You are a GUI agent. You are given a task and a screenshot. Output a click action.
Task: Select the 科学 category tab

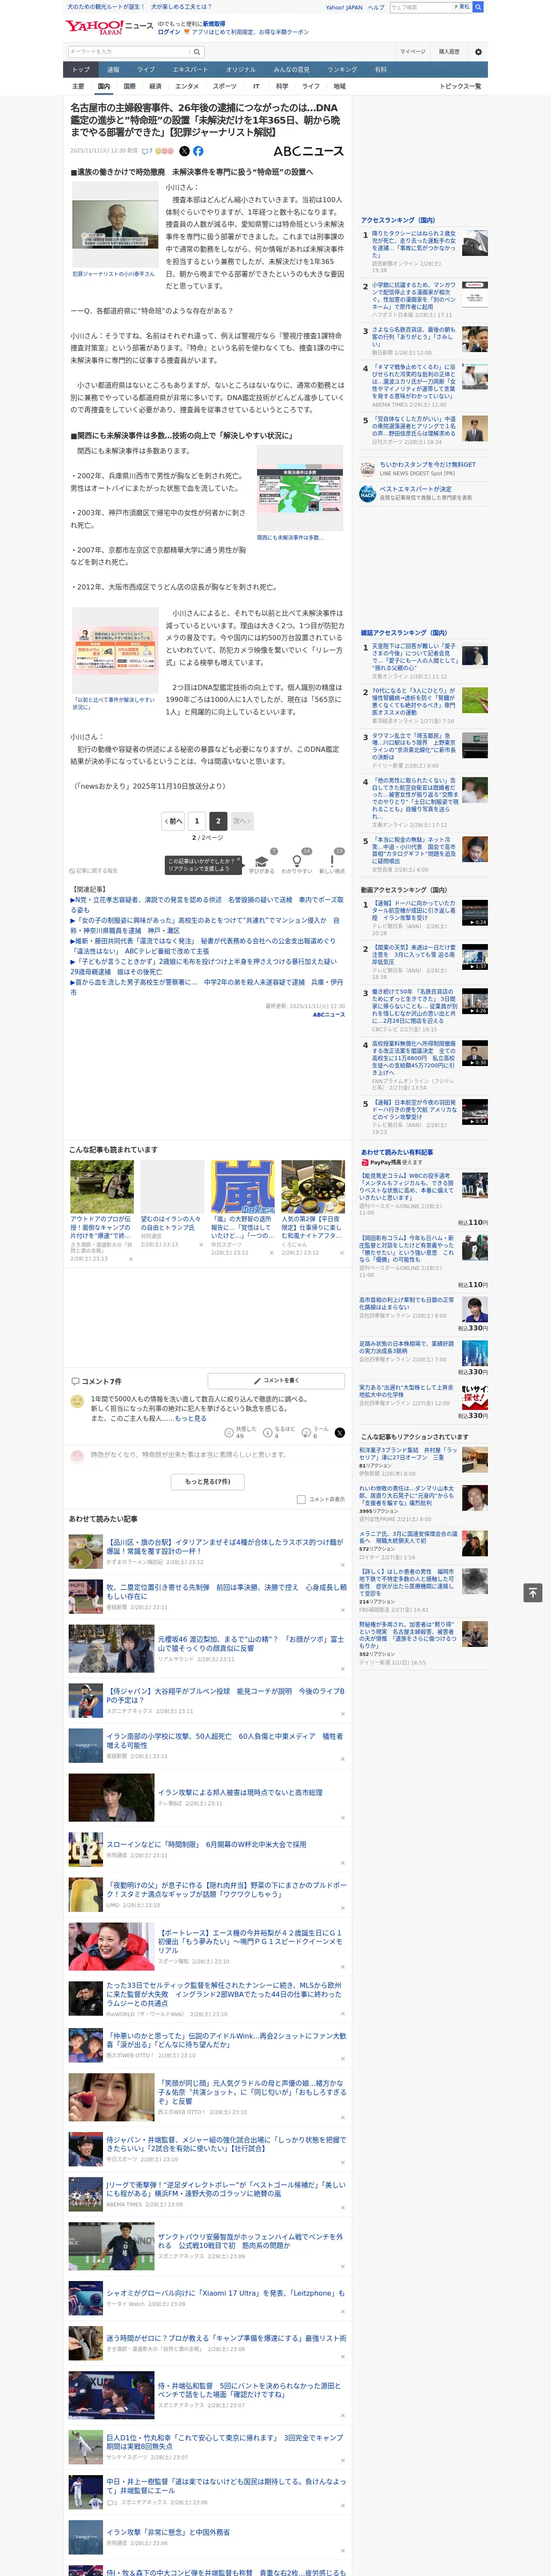coord(282,86)
